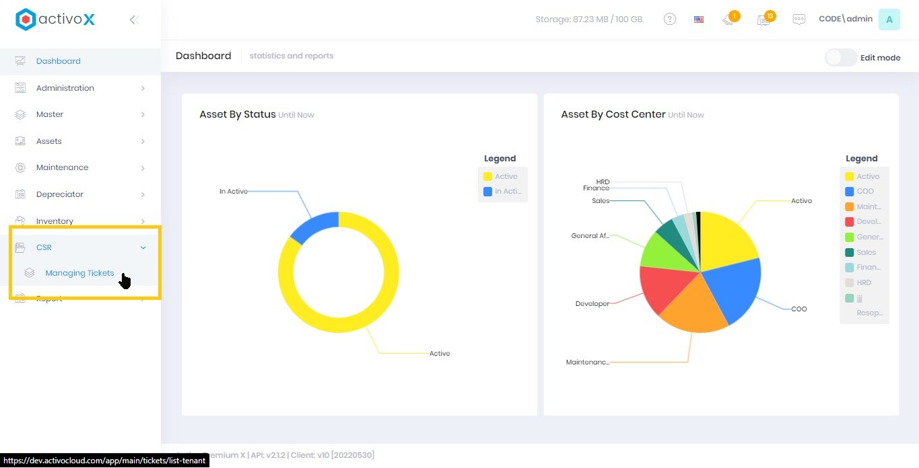This screenshot has width=919, height=468.
Task: Collapse the sidebar with double-chevron icon
Action: coord(134,20)
